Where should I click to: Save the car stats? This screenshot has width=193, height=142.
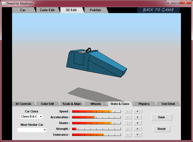162,117
